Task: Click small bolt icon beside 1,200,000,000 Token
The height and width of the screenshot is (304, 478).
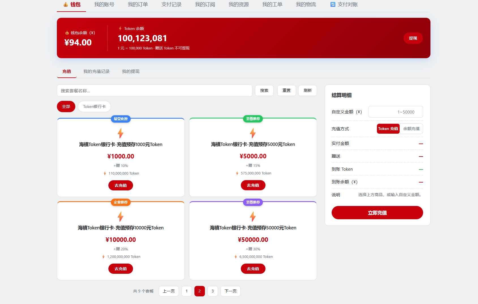Action: (x=104, y=257)
